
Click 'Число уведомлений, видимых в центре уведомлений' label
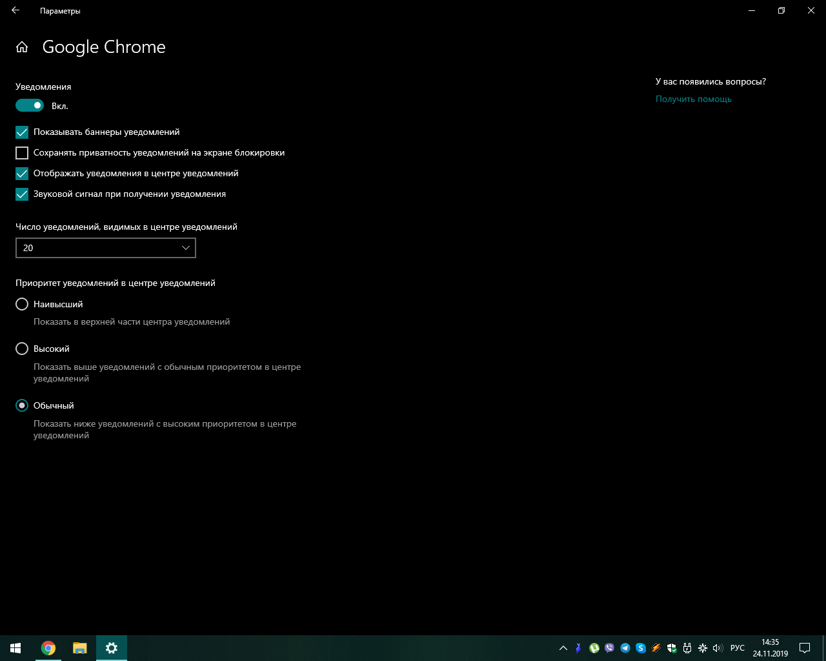click(x=126, y=227)
